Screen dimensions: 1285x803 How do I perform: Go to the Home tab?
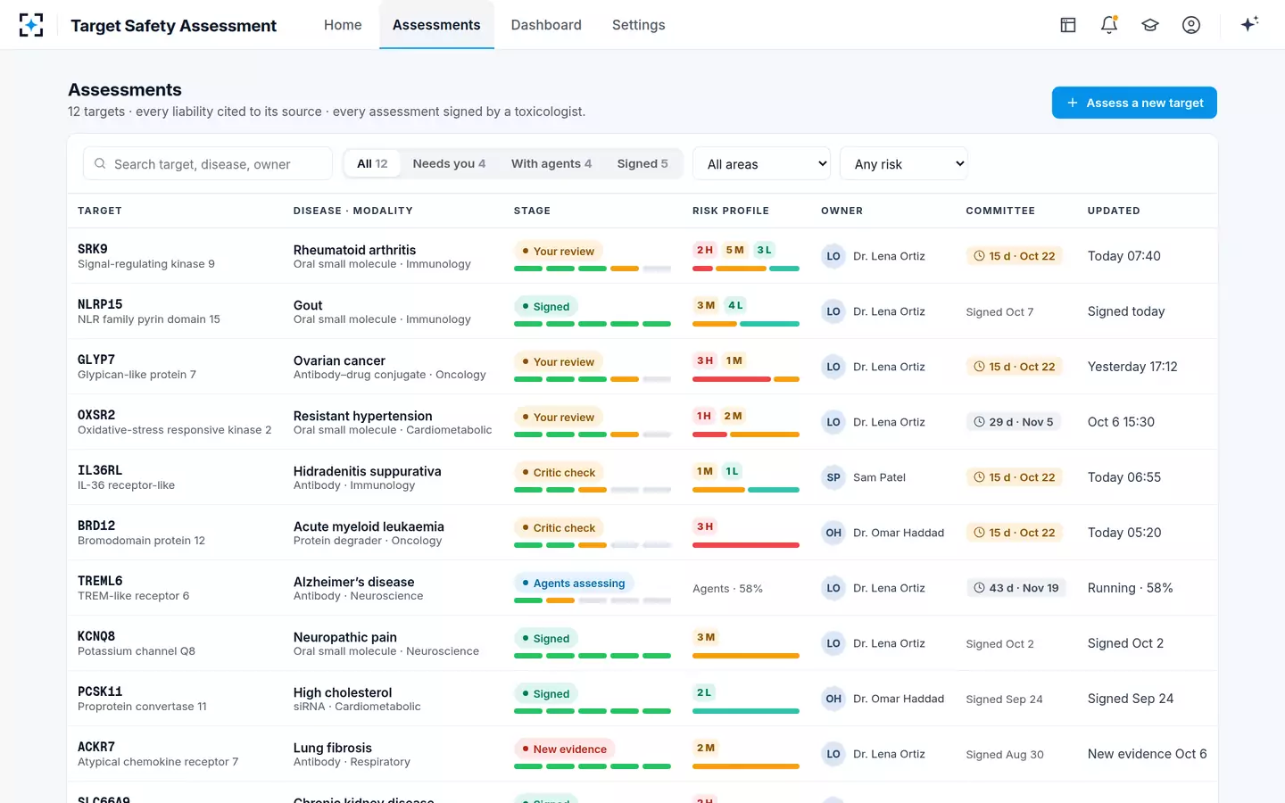point(343,25)
